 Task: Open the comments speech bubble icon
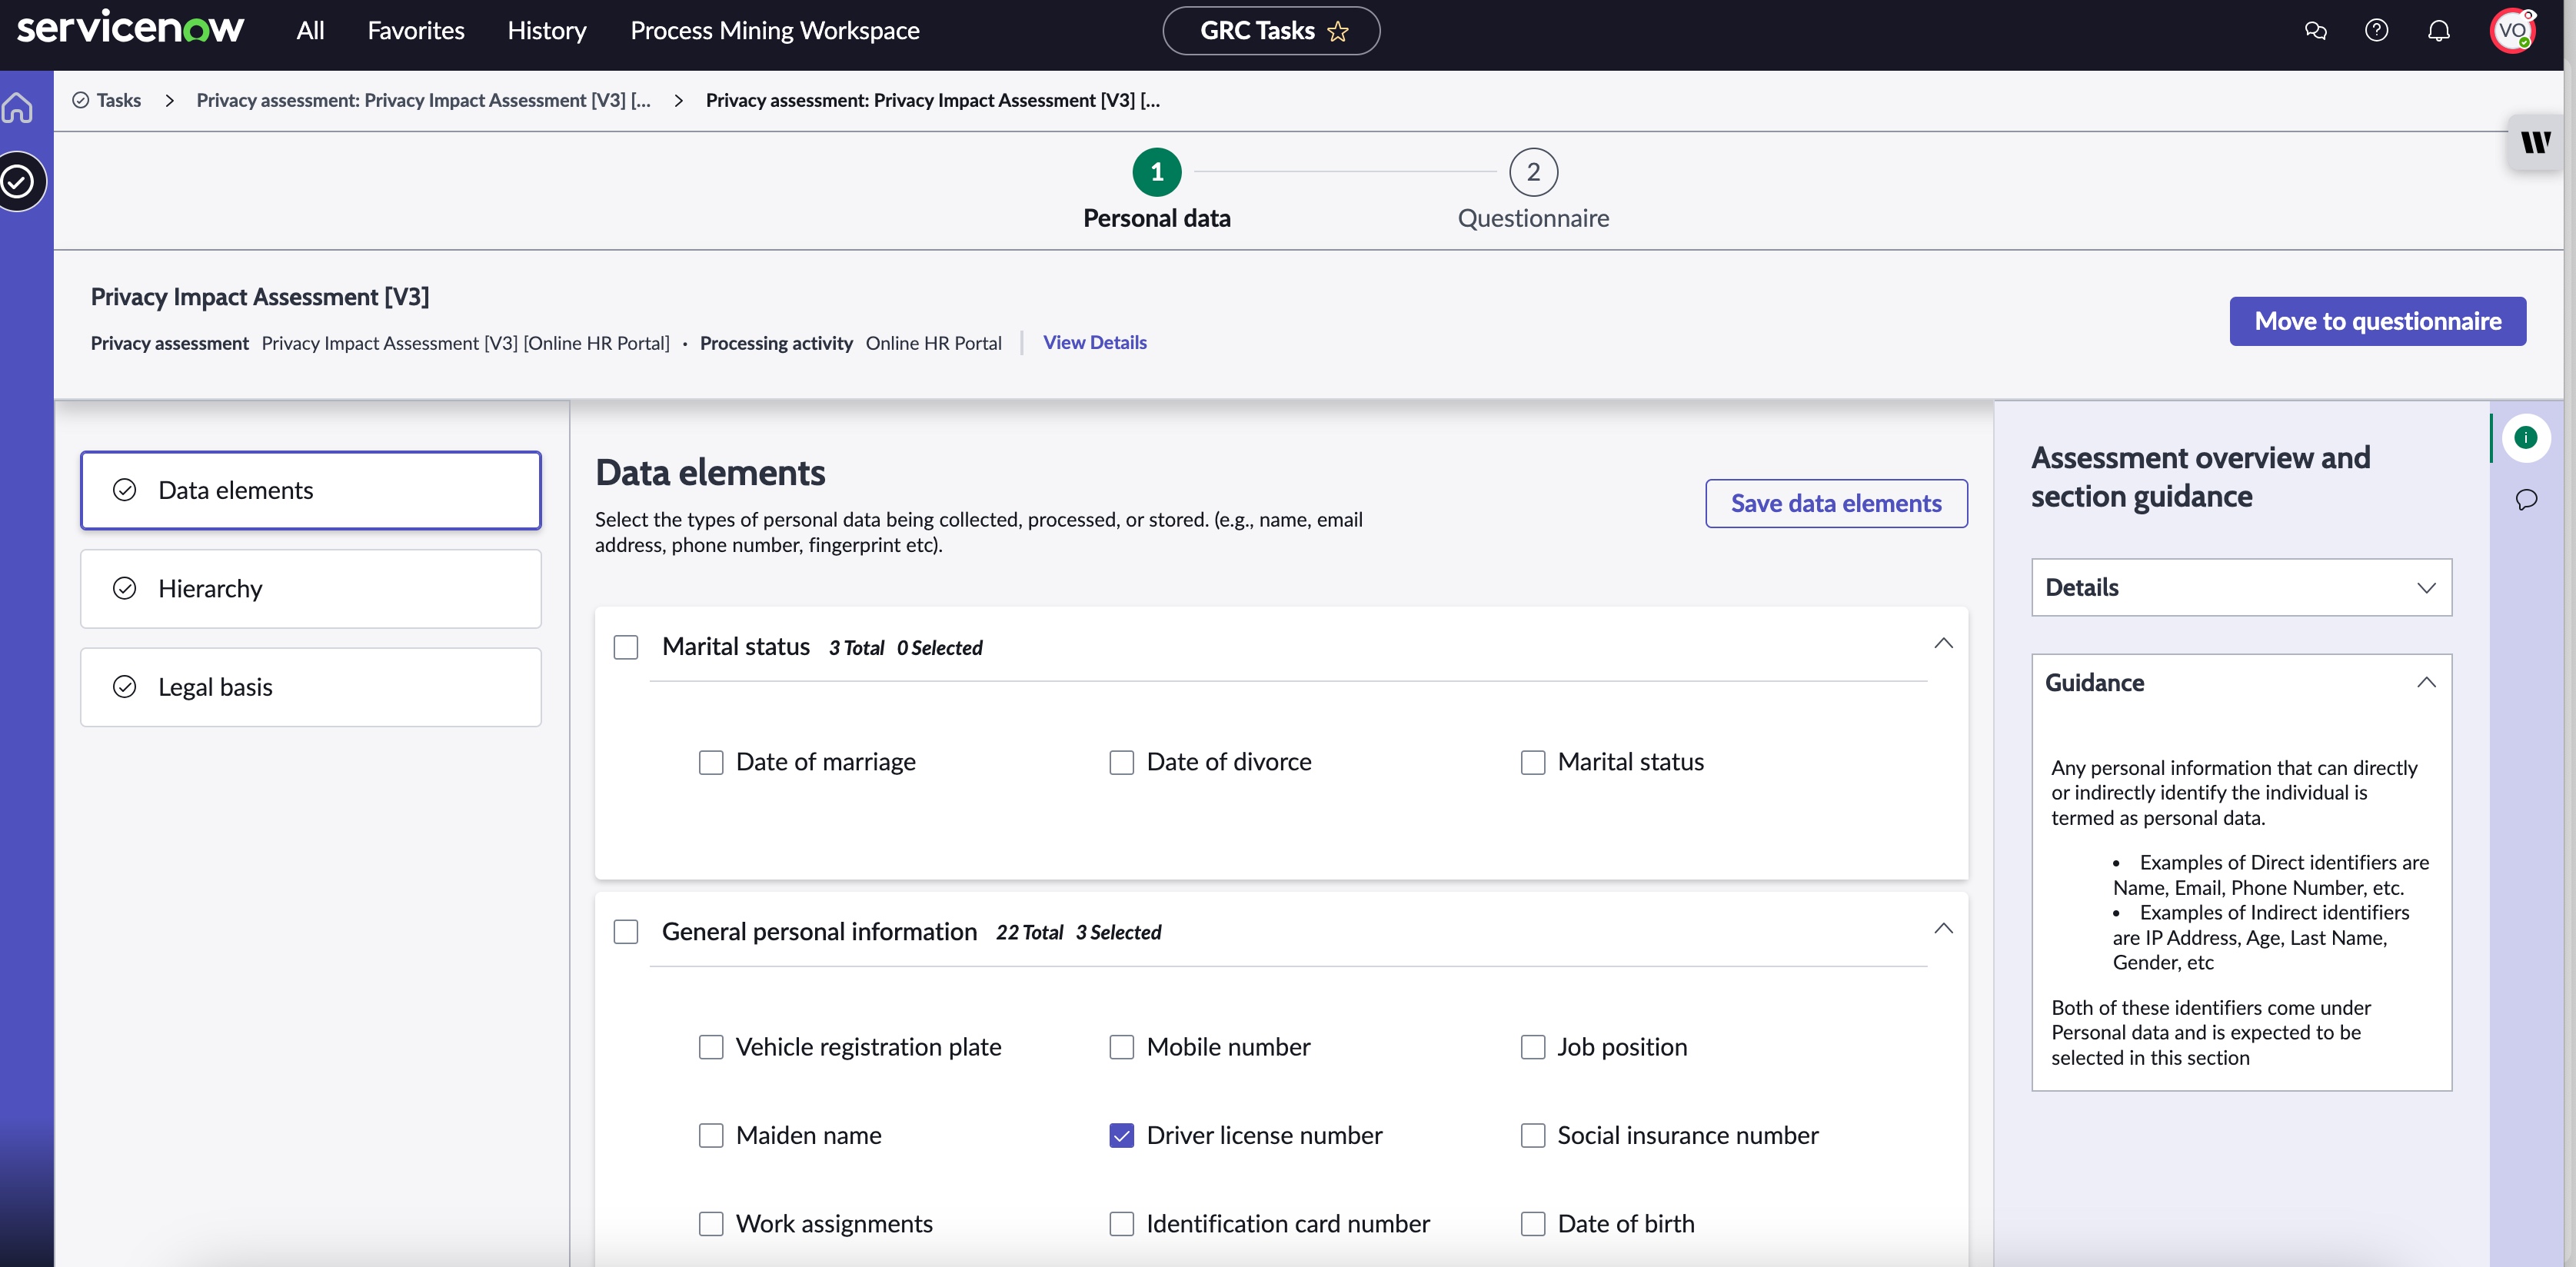(x=2526, y=499)
